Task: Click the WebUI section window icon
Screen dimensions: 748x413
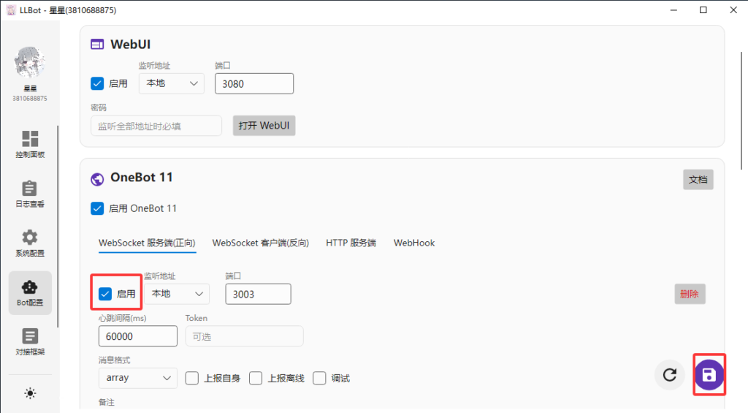Action: tap(97, 45)
